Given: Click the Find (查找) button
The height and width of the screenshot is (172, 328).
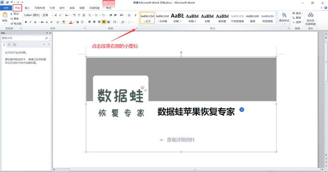Looking at the screenshot, I should tap(298, 13).
